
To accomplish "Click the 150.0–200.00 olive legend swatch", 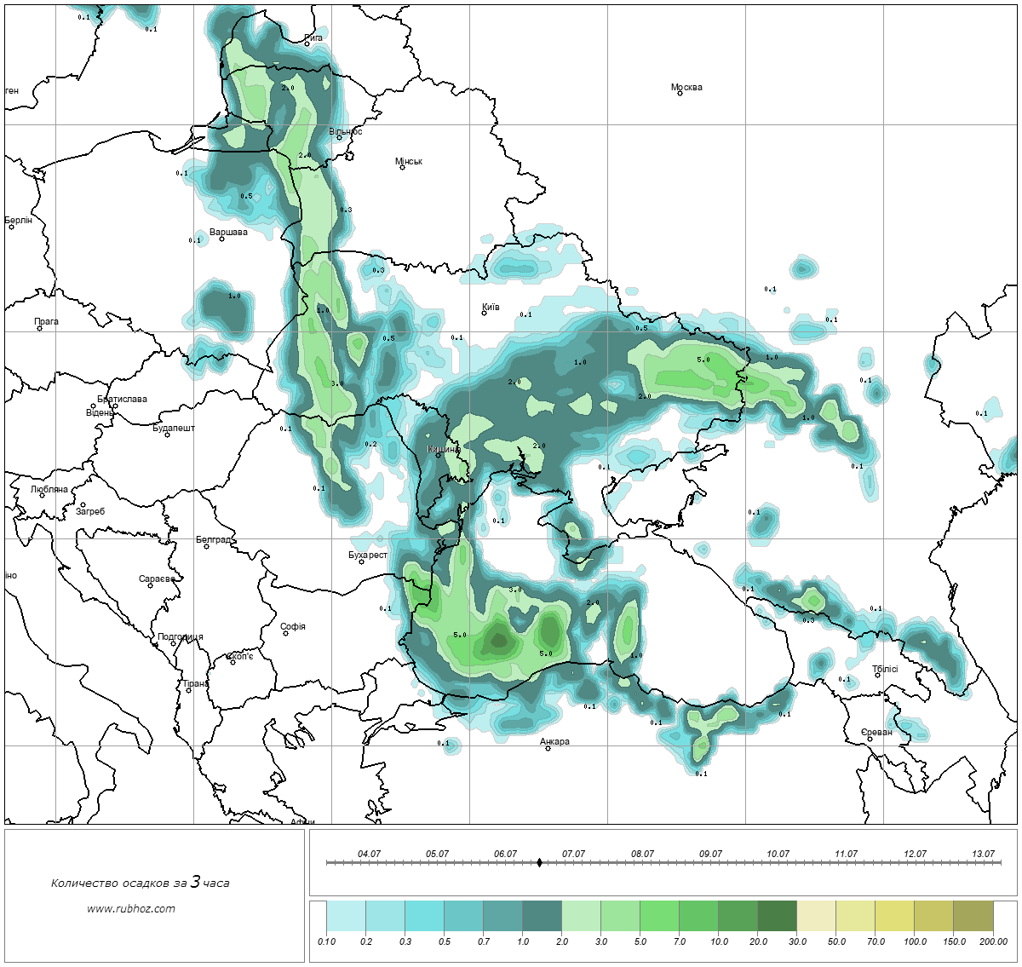I will [973, 918].
